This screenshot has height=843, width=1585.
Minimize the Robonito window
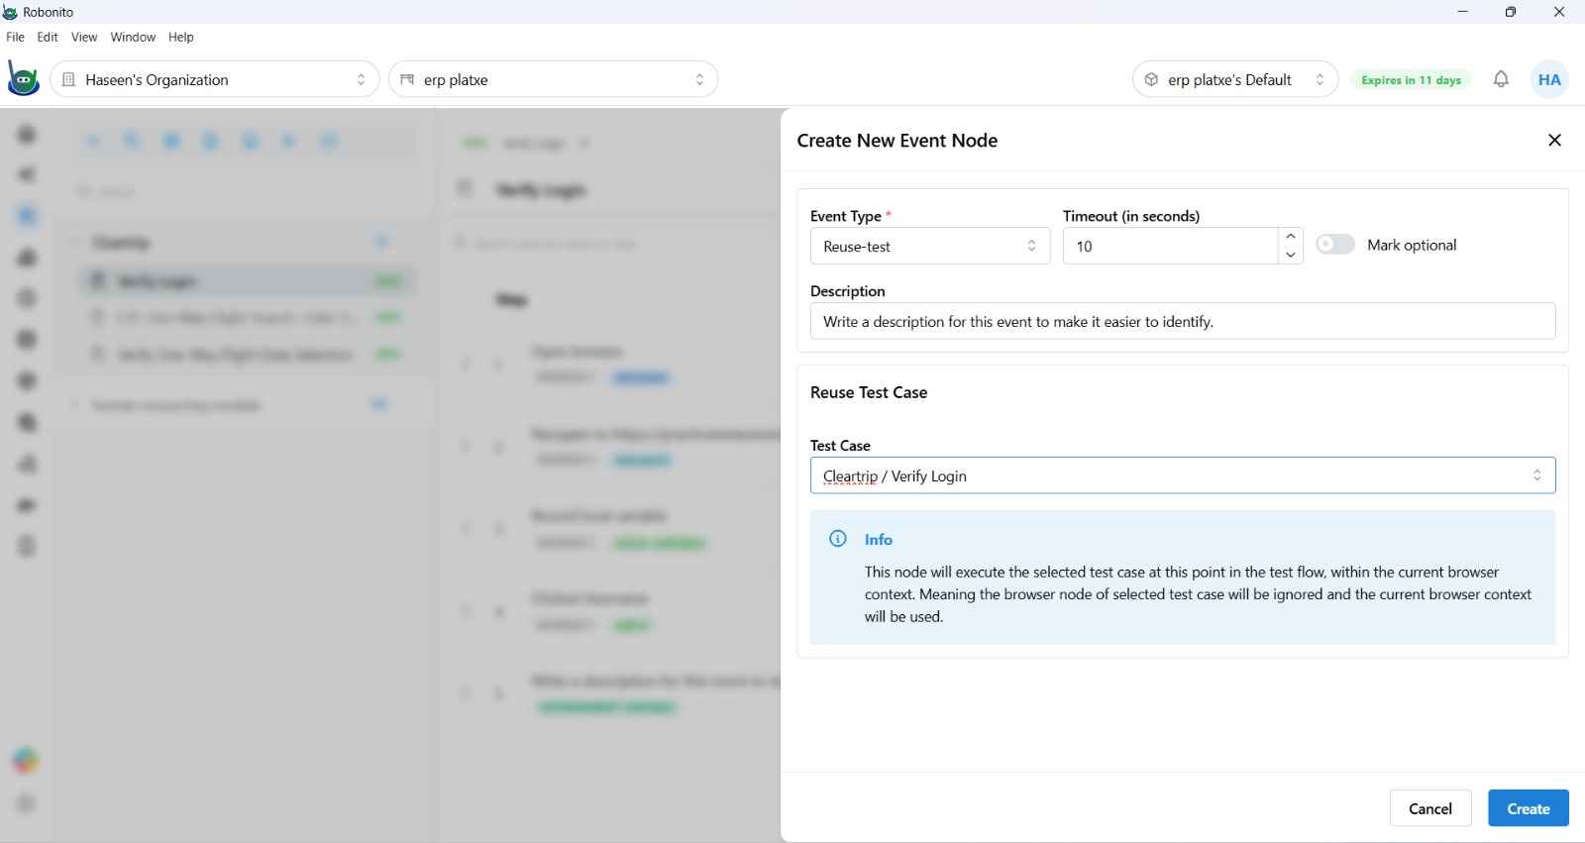[1462, 12]
